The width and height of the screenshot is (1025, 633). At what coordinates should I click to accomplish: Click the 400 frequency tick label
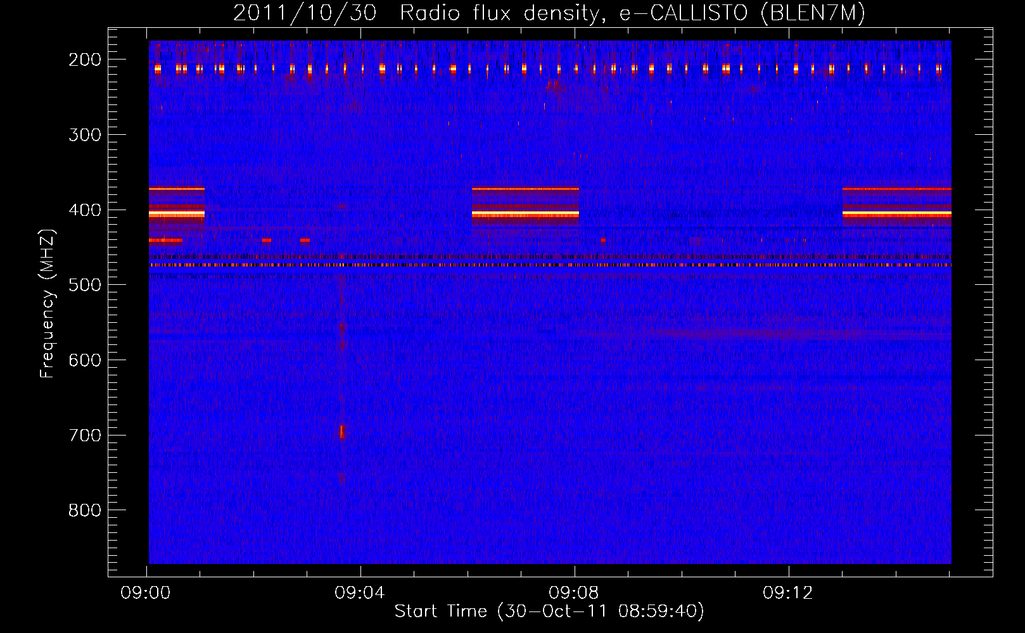[x=85, y=210]
